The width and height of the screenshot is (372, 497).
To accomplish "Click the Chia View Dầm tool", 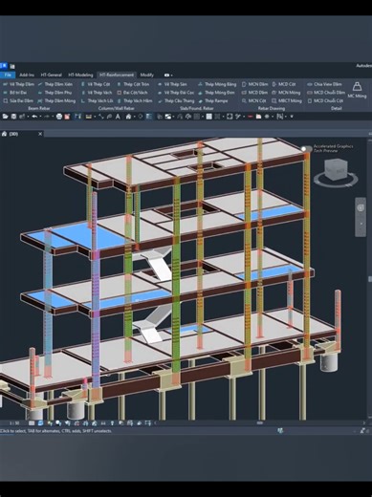I will 324,84.
